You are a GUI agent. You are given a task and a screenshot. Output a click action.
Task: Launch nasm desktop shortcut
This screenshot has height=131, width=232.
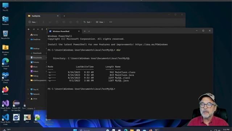tap(16, 118)
